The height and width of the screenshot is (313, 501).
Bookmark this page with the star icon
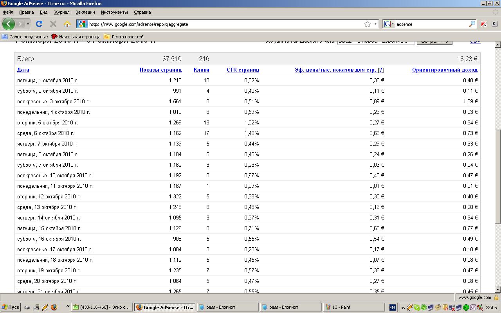(x=367, y=24)
